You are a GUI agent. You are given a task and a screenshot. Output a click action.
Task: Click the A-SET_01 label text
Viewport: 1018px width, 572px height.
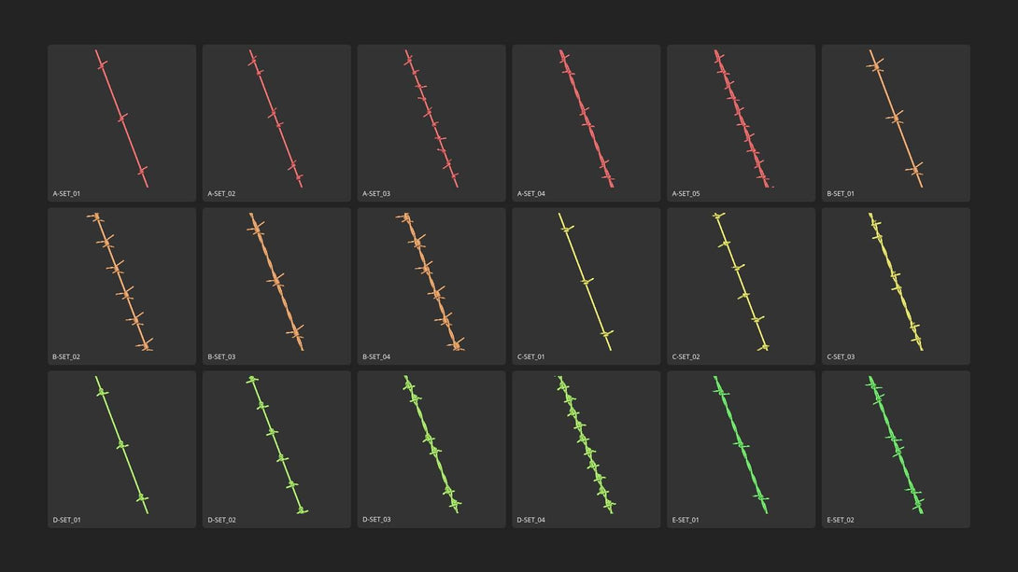coord(66,194)
